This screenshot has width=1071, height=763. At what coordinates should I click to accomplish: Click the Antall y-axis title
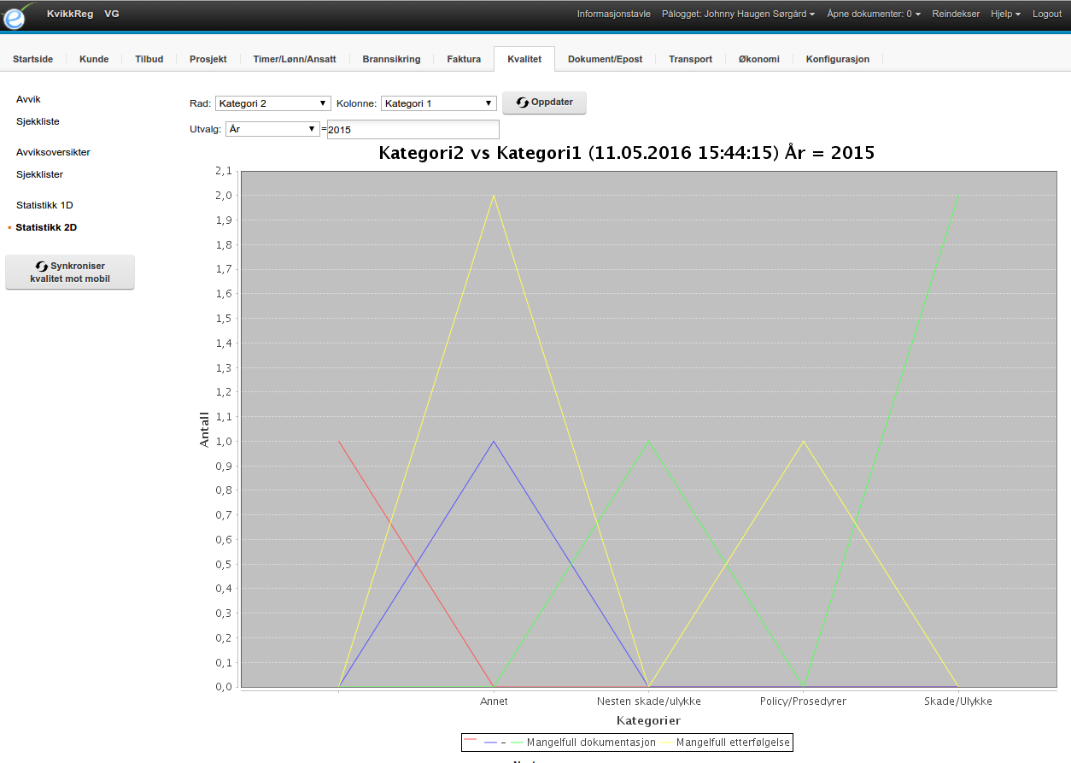tap(204, 429)
